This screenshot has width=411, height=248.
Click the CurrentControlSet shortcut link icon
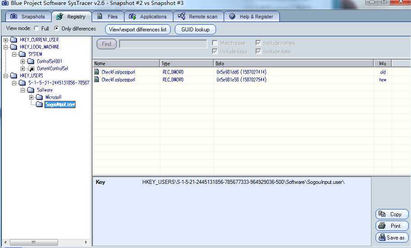coord(31,69)
